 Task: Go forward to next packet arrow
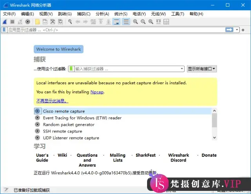pos(85,22)
